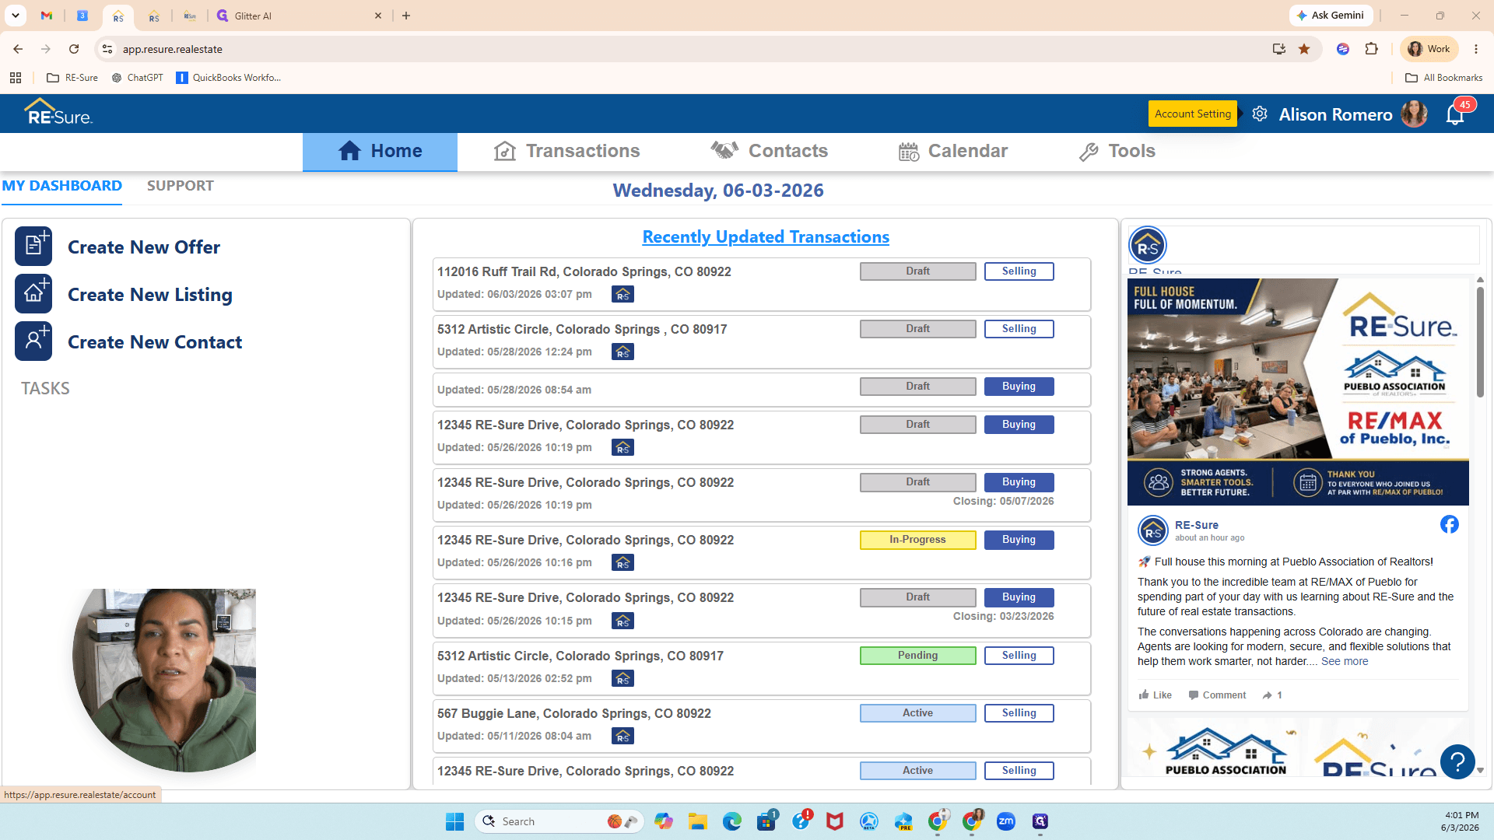The width and height of the screenshot is (1494, 840).
Task: Click RS badge on 112016 Ruff Trail row
Action: 622,295
